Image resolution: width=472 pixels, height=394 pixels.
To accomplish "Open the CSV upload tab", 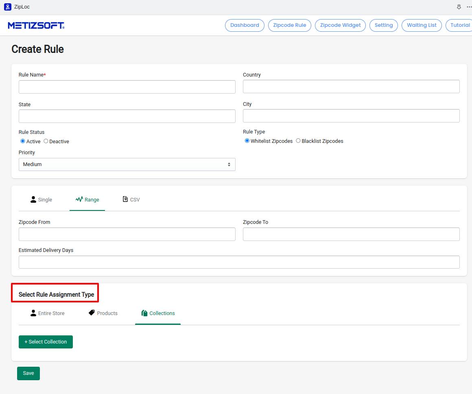I will click(x=131, y=200).
